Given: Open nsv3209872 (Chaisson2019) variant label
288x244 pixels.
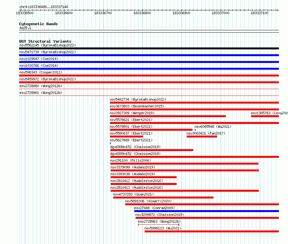Looking at the screenshot, I should (160, 215).
